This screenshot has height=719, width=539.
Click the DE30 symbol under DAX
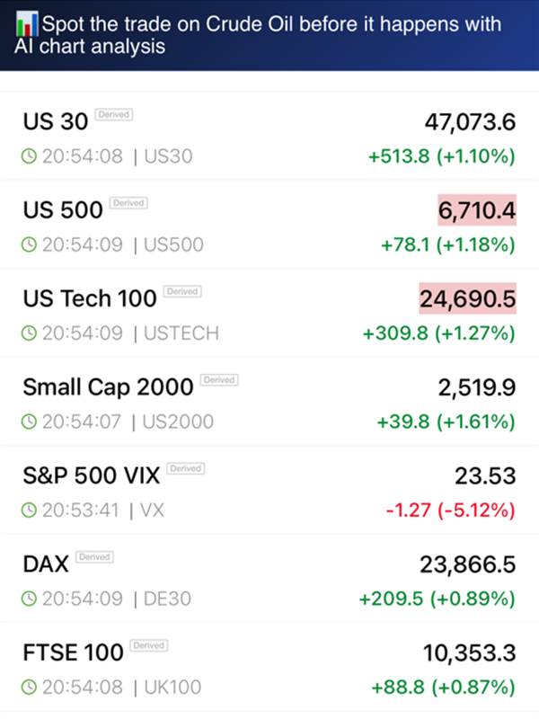[x=168, y=599]
